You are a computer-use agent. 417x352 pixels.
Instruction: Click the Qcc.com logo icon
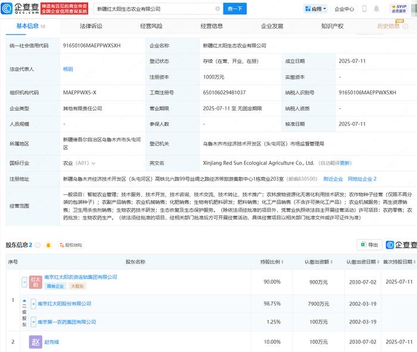(x=7, y=8)
